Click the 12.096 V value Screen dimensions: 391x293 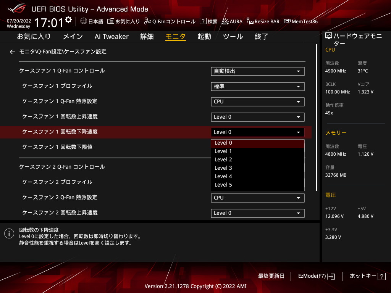point(334,216)
